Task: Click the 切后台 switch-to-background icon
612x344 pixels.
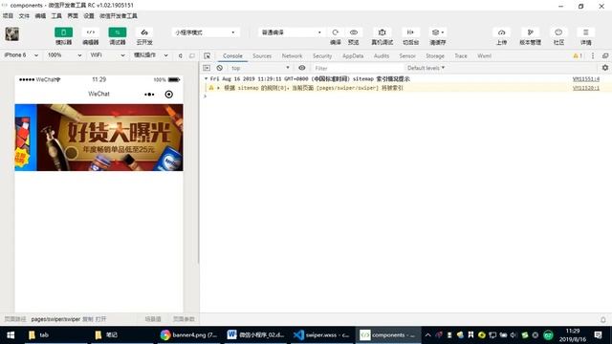Action: tap(410, 32)
